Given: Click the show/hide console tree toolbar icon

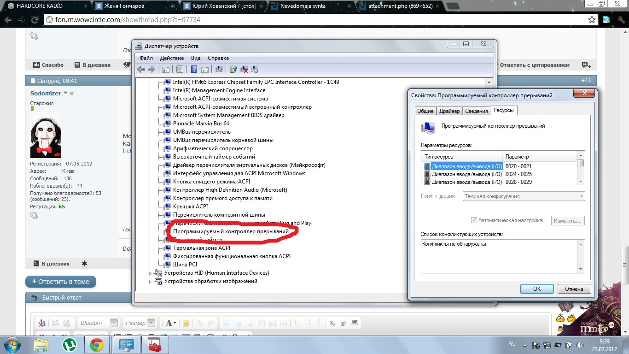Looking at the screenshot, I should (x=165, y=69).
